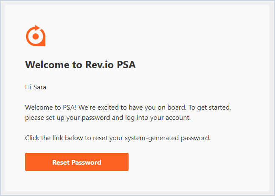Screen dimensions: 275x196
Task: Click the word 'Welcome' in the bold heading
Action: (x=48, y=65)
